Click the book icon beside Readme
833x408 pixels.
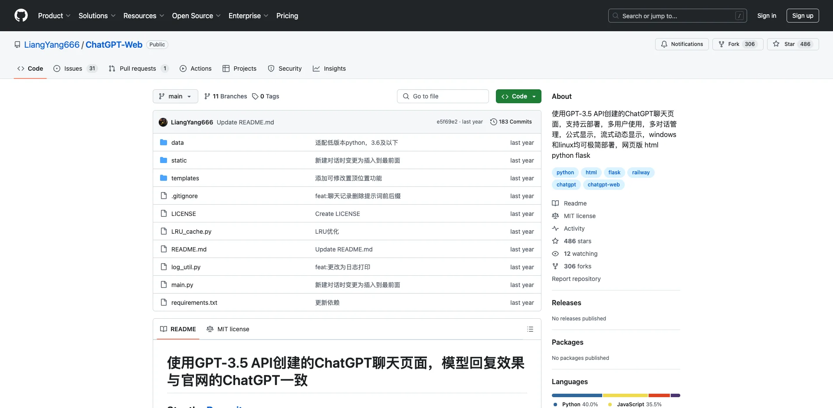pos(555,203)
